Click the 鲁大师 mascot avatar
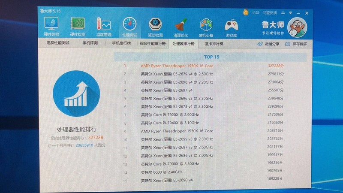The width and height of the screenshot is (343, 193). point(297,27)
